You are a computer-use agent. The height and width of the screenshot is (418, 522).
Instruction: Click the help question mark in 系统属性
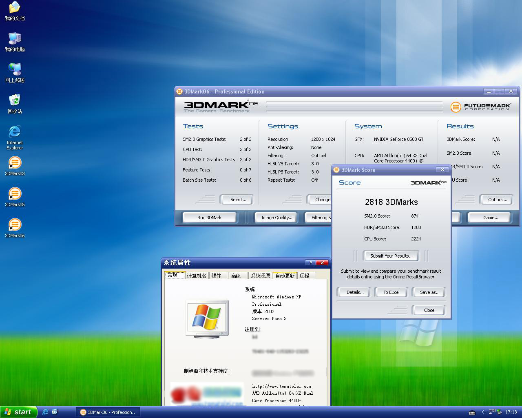tap(310, 262)
